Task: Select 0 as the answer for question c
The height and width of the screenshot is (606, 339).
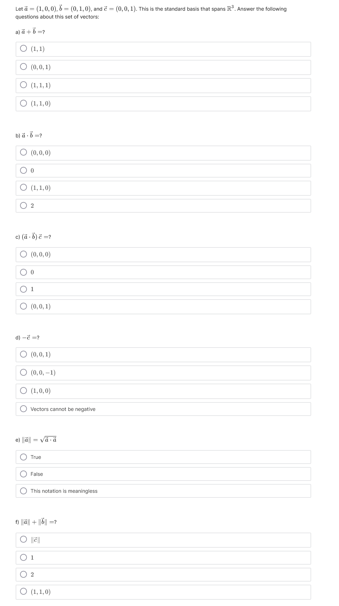Action: coord(23,273)
